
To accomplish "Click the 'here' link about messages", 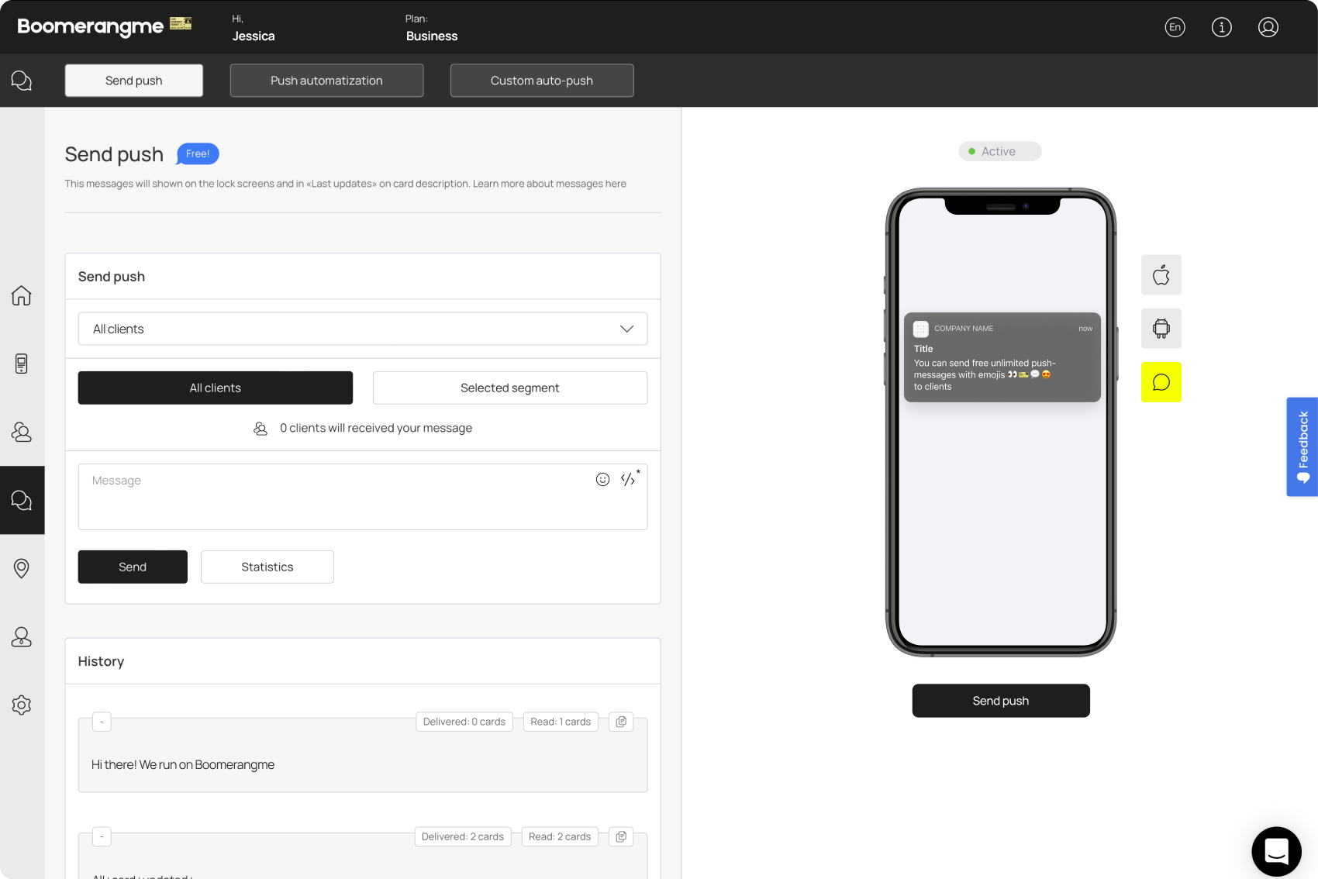I will coord(615,183).
